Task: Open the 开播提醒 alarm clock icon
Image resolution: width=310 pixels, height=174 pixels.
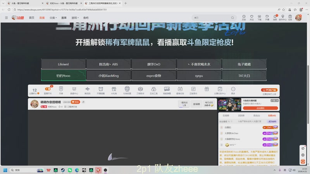Action: (x=101, y=90)
